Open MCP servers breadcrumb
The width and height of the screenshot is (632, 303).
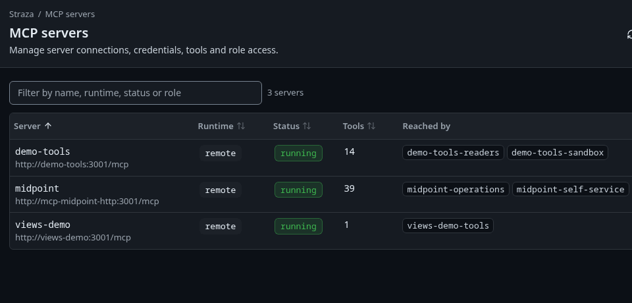pyautogui.click(x=70, y=14)
